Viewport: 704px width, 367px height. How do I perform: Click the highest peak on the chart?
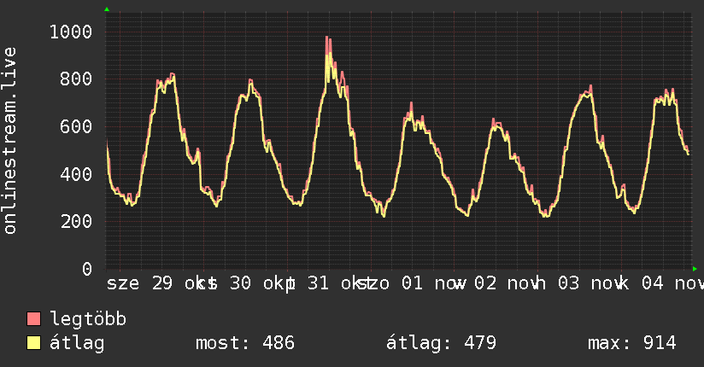(328, 38)
